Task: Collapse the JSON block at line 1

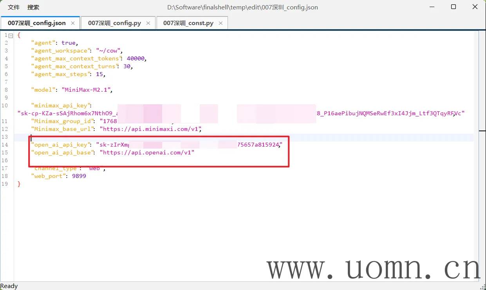Action: pos(11,35)
